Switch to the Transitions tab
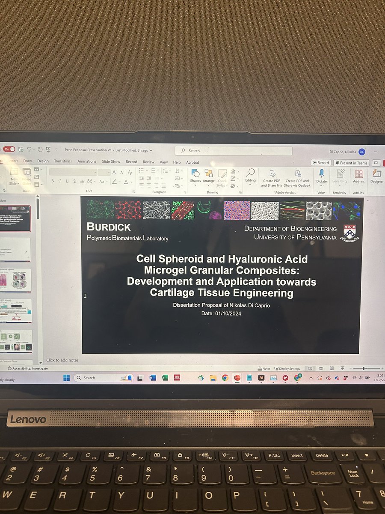Viewport: 385px width, 514px height. click(x=63, y=161)
